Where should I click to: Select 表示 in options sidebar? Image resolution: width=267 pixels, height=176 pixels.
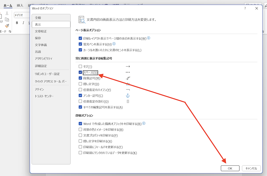[x=51, y=25]
